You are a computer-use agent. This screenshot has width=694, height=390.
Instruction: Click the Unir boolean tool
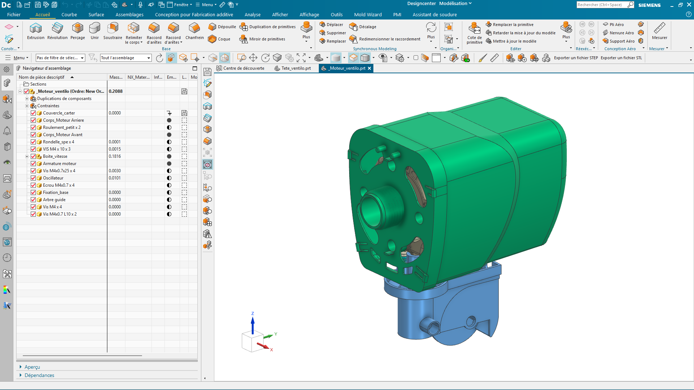coord(95,31)
